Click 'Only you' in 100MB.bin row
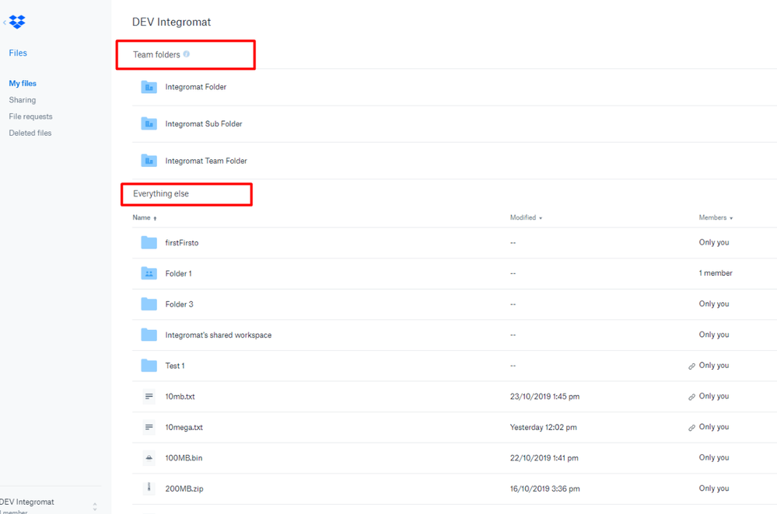This screenshot has width=777, height=514. (x=714, y=457)
